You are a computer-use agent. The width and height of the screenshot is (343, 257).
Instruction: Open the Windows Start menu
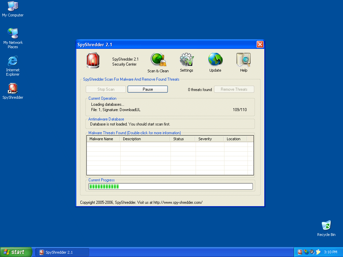[x=16, y=252]
